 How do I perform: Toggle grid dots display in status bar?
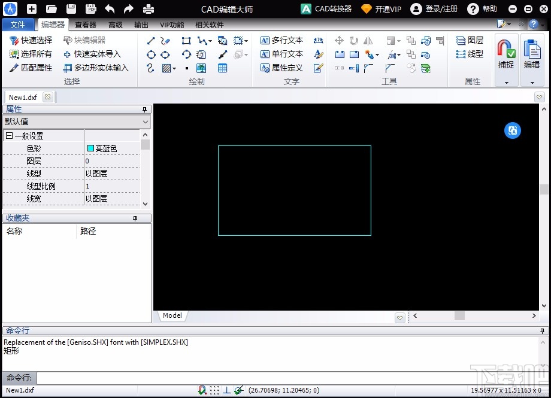[x=215, y=390]
